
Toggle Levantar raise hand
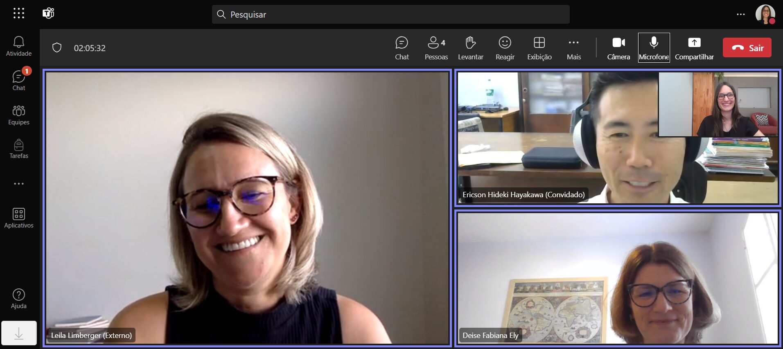[470, 47]
